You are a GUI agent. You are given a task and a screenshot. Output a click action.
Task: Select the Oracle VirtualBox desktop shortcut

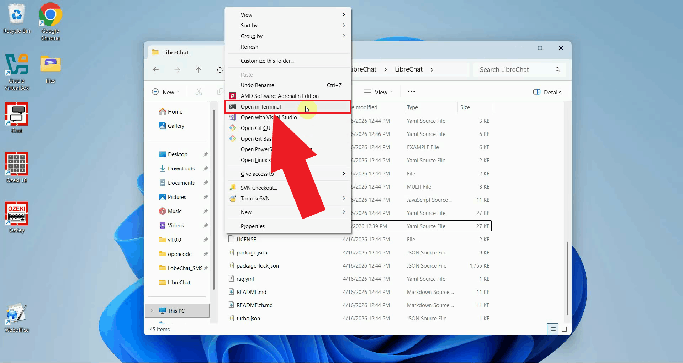pos(17,72)
